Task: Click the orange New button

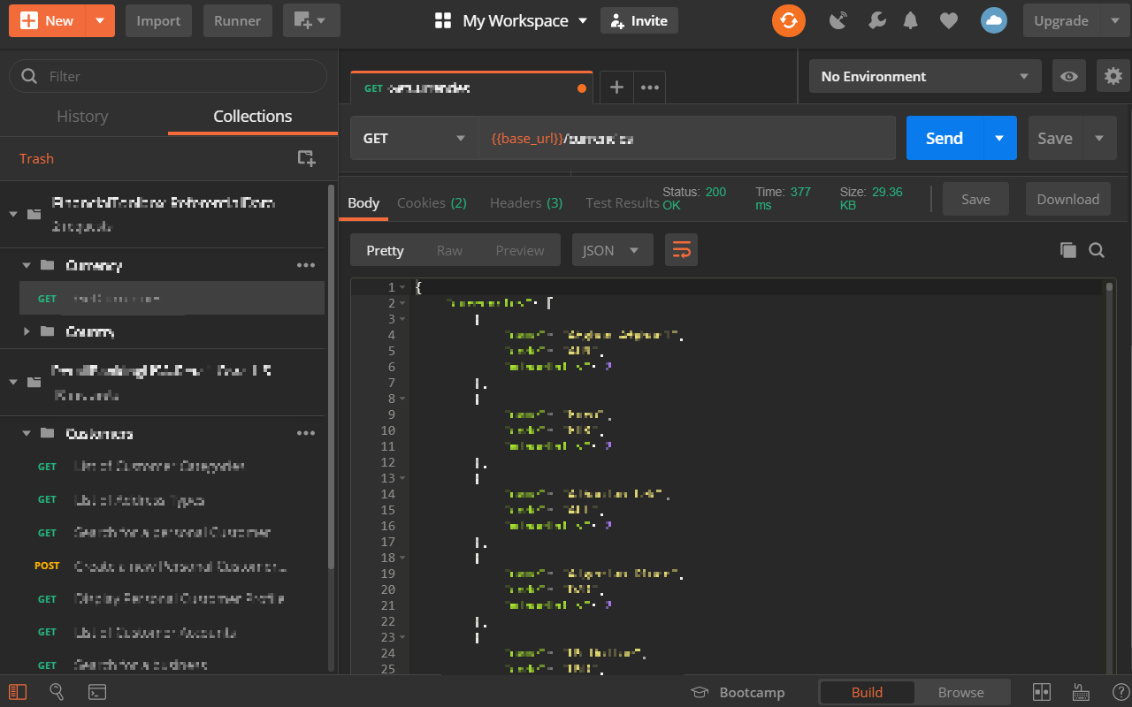Action: pos(48,20)
